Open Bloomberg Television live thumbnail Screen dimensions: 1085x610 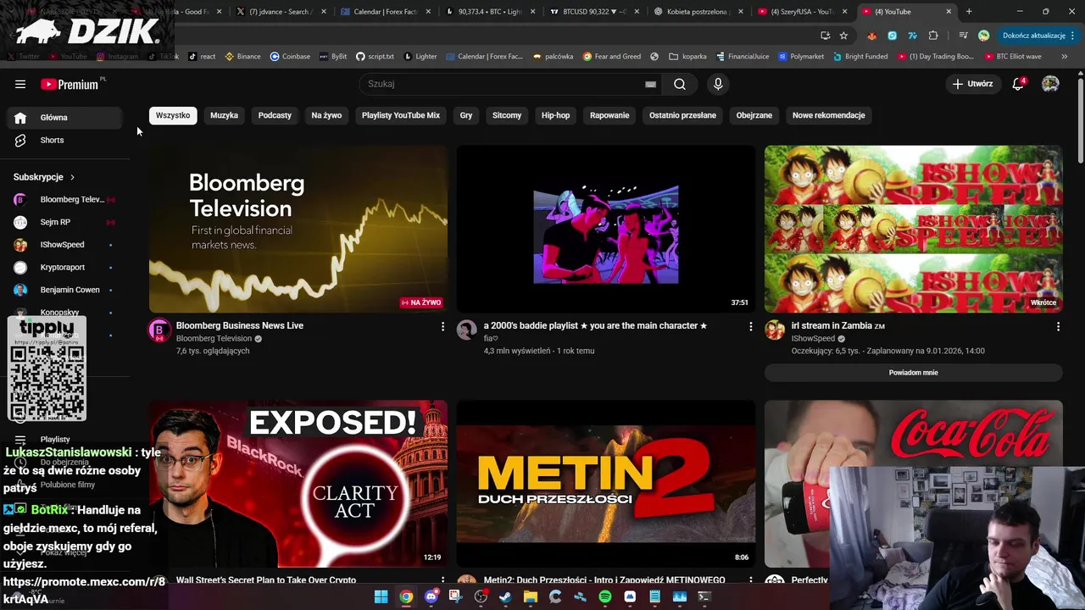[298, 229]
